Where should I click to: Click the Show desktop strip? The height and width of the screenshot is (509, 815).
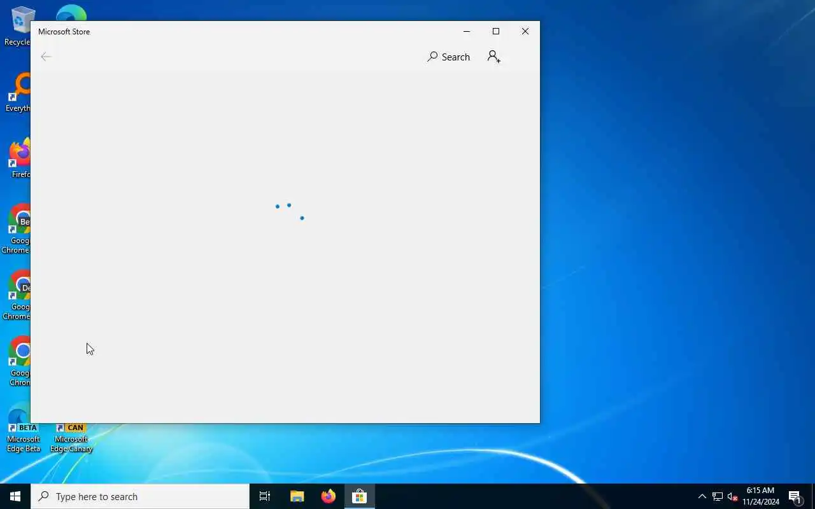pos(813,496)
